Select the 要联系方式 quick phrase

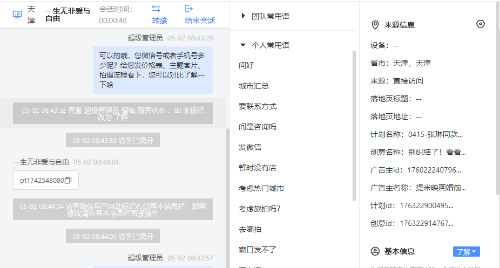click(258, 106)
